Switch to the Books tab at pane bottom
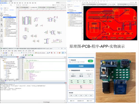Image resolution: width=139 pixels, height=104 pixels. (x=7, y=81)
